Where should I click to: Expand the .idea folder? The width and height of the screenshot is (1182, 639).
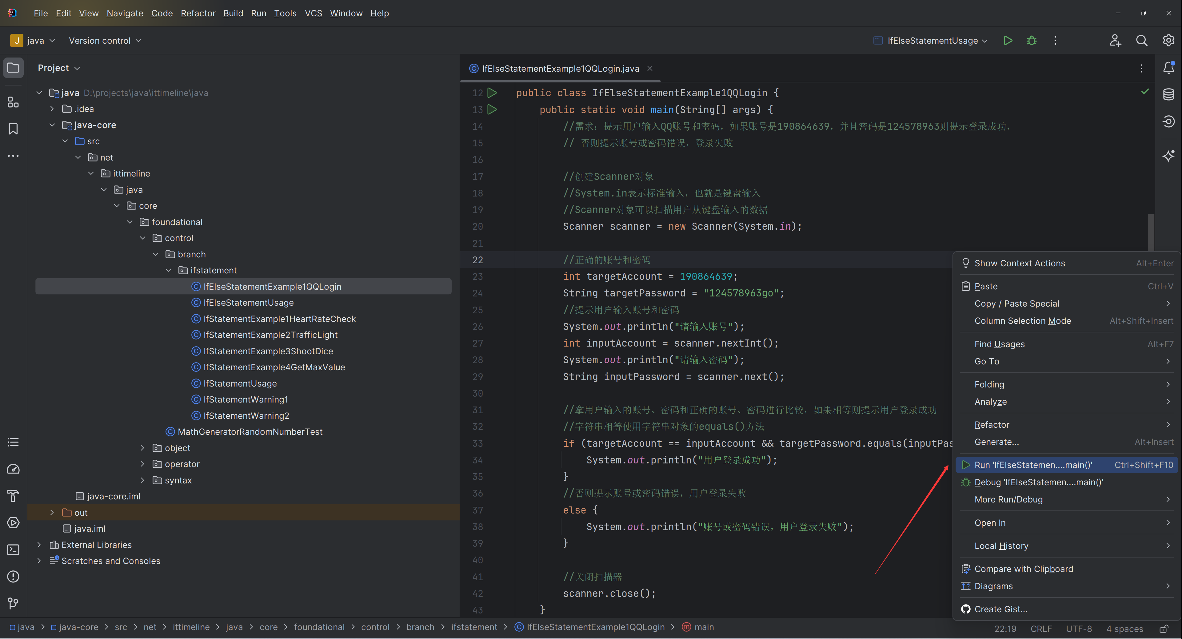(52, 109)
